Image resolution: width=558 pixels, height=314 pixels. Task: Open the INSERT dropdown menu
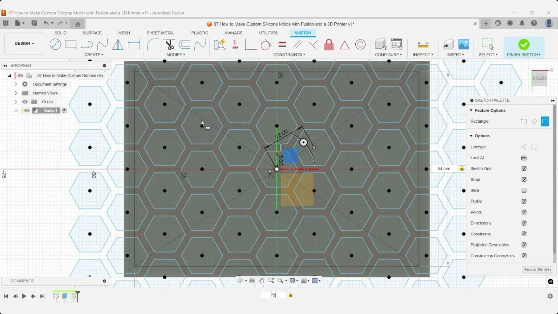coord(455,55)
